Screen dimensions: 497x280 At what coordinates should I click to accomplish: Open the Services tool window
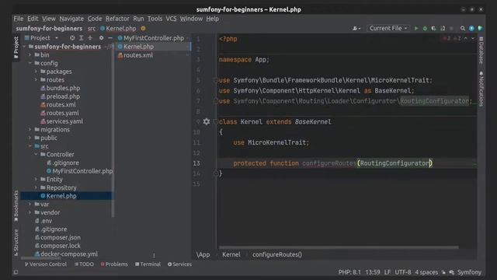(x=179, y=264)
